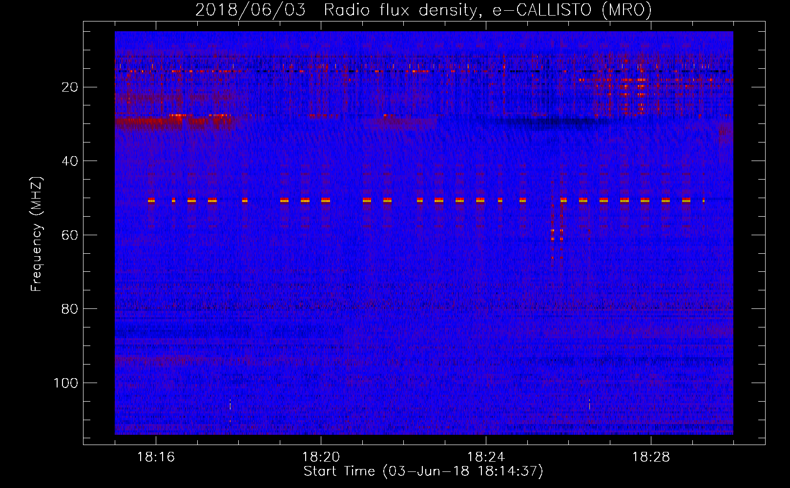Screen dimensions: 790x488
Task: Click the 18:28 time tick label
Action: pyautogui.click(x=651, y=457)
